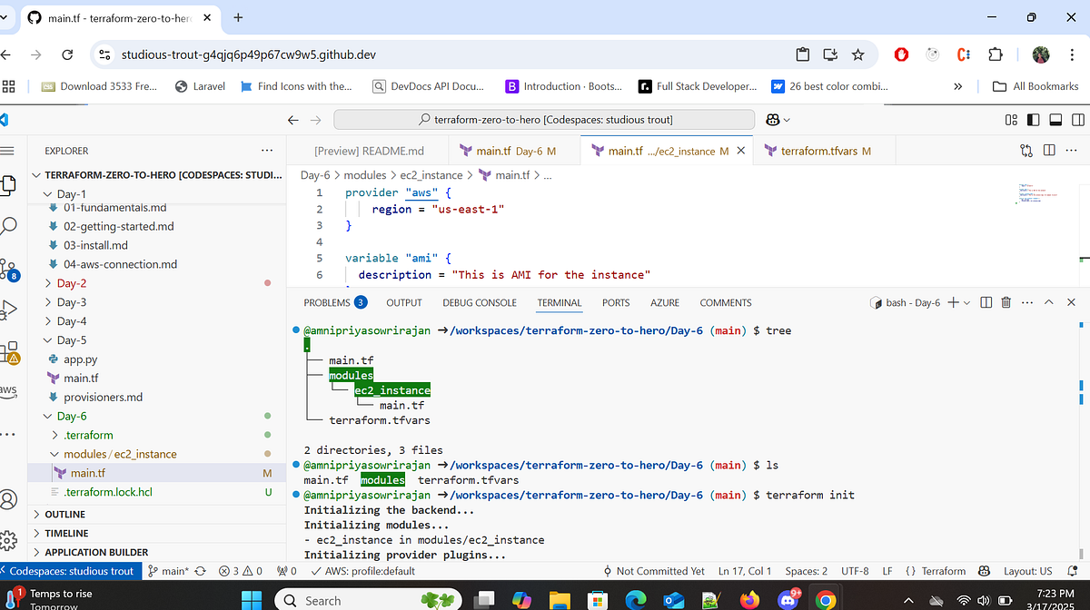The width and height of the screenshot is (1090, 610).
Task: Open the terminal launch profile dropdown
Action: [x=966, y=302]
